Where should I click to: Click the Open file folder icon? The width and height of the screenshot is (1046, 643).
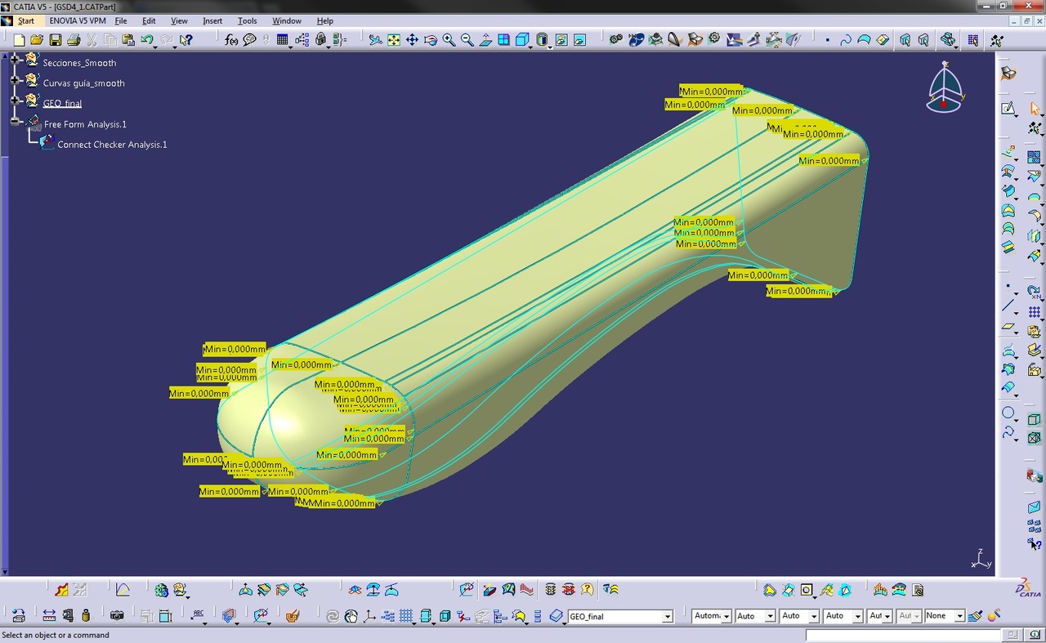pos(37,39)
